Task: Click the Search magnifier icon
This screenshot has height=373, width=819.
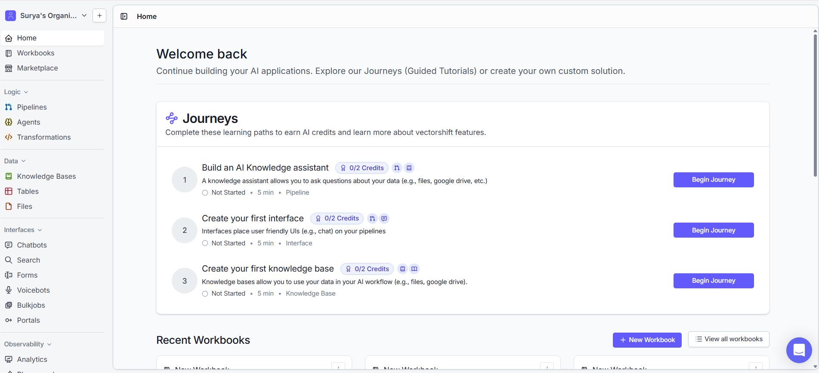Action: pos(9,260)
